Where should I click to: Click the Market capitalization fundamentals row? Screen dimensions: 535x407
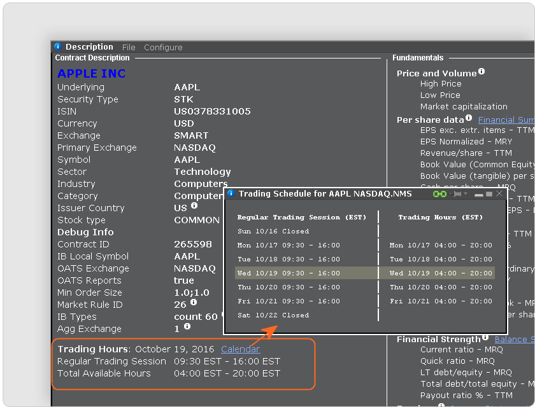point(464,107)
